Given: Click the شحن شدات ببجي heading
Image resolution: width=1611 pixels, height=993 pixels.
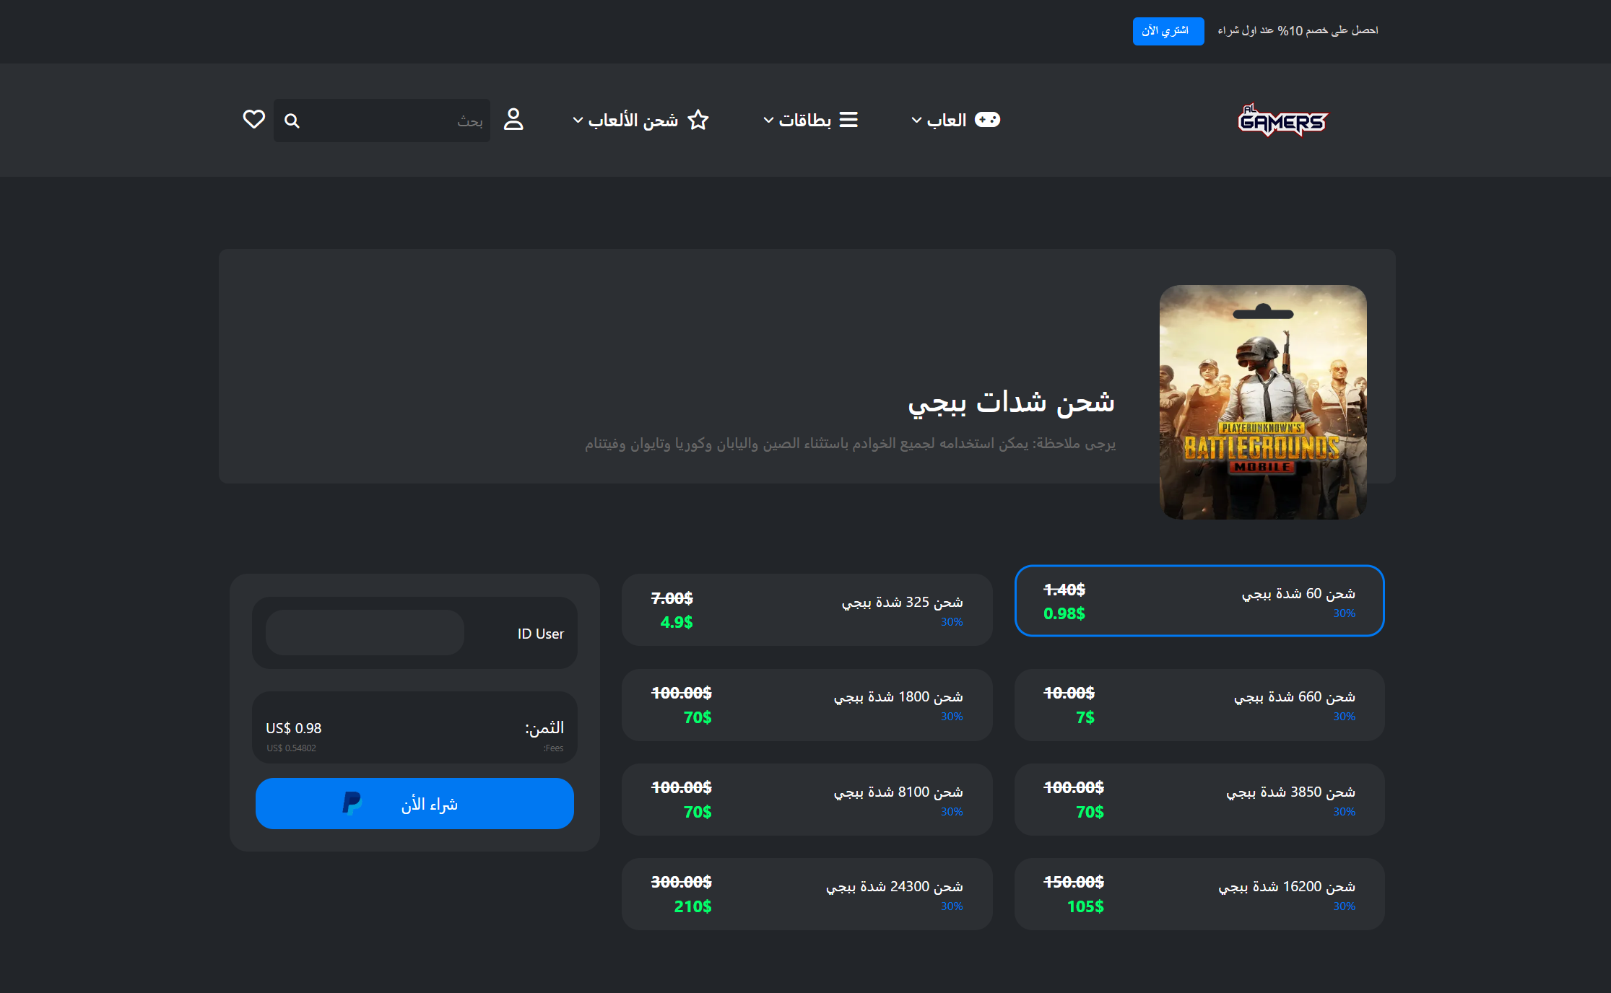Looking at the screenshot, I should 1011,403.
